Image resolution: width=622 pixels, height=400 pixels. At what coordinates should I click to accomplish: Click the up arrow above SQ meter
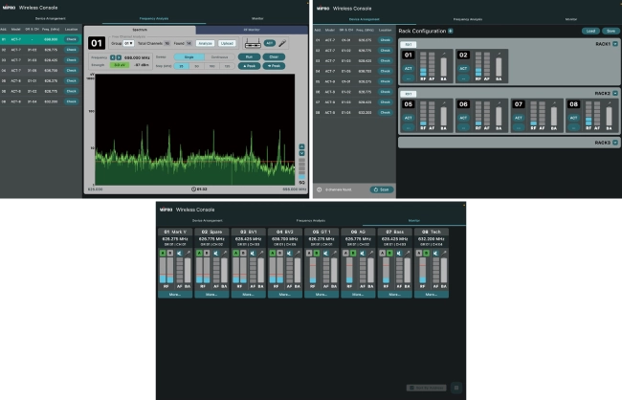[x=302, y=146]
